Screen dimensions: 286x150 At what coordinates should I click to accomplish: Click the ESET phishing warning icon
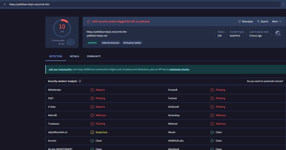pos(92,98)
